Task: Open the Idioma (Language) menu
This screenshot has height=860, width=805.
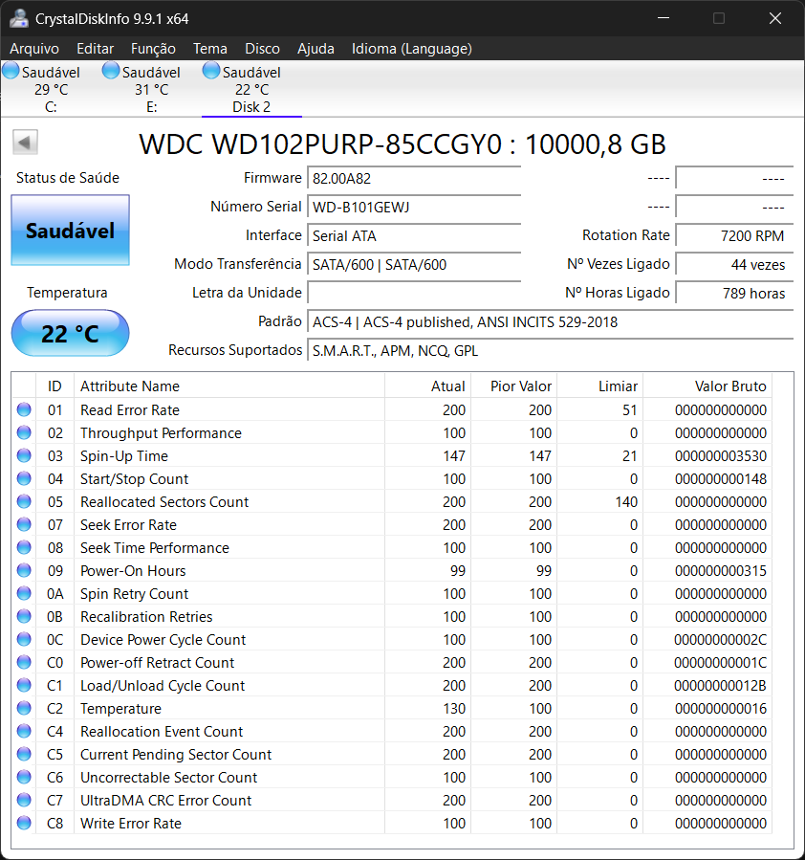Action: click(x=411, y=49)
